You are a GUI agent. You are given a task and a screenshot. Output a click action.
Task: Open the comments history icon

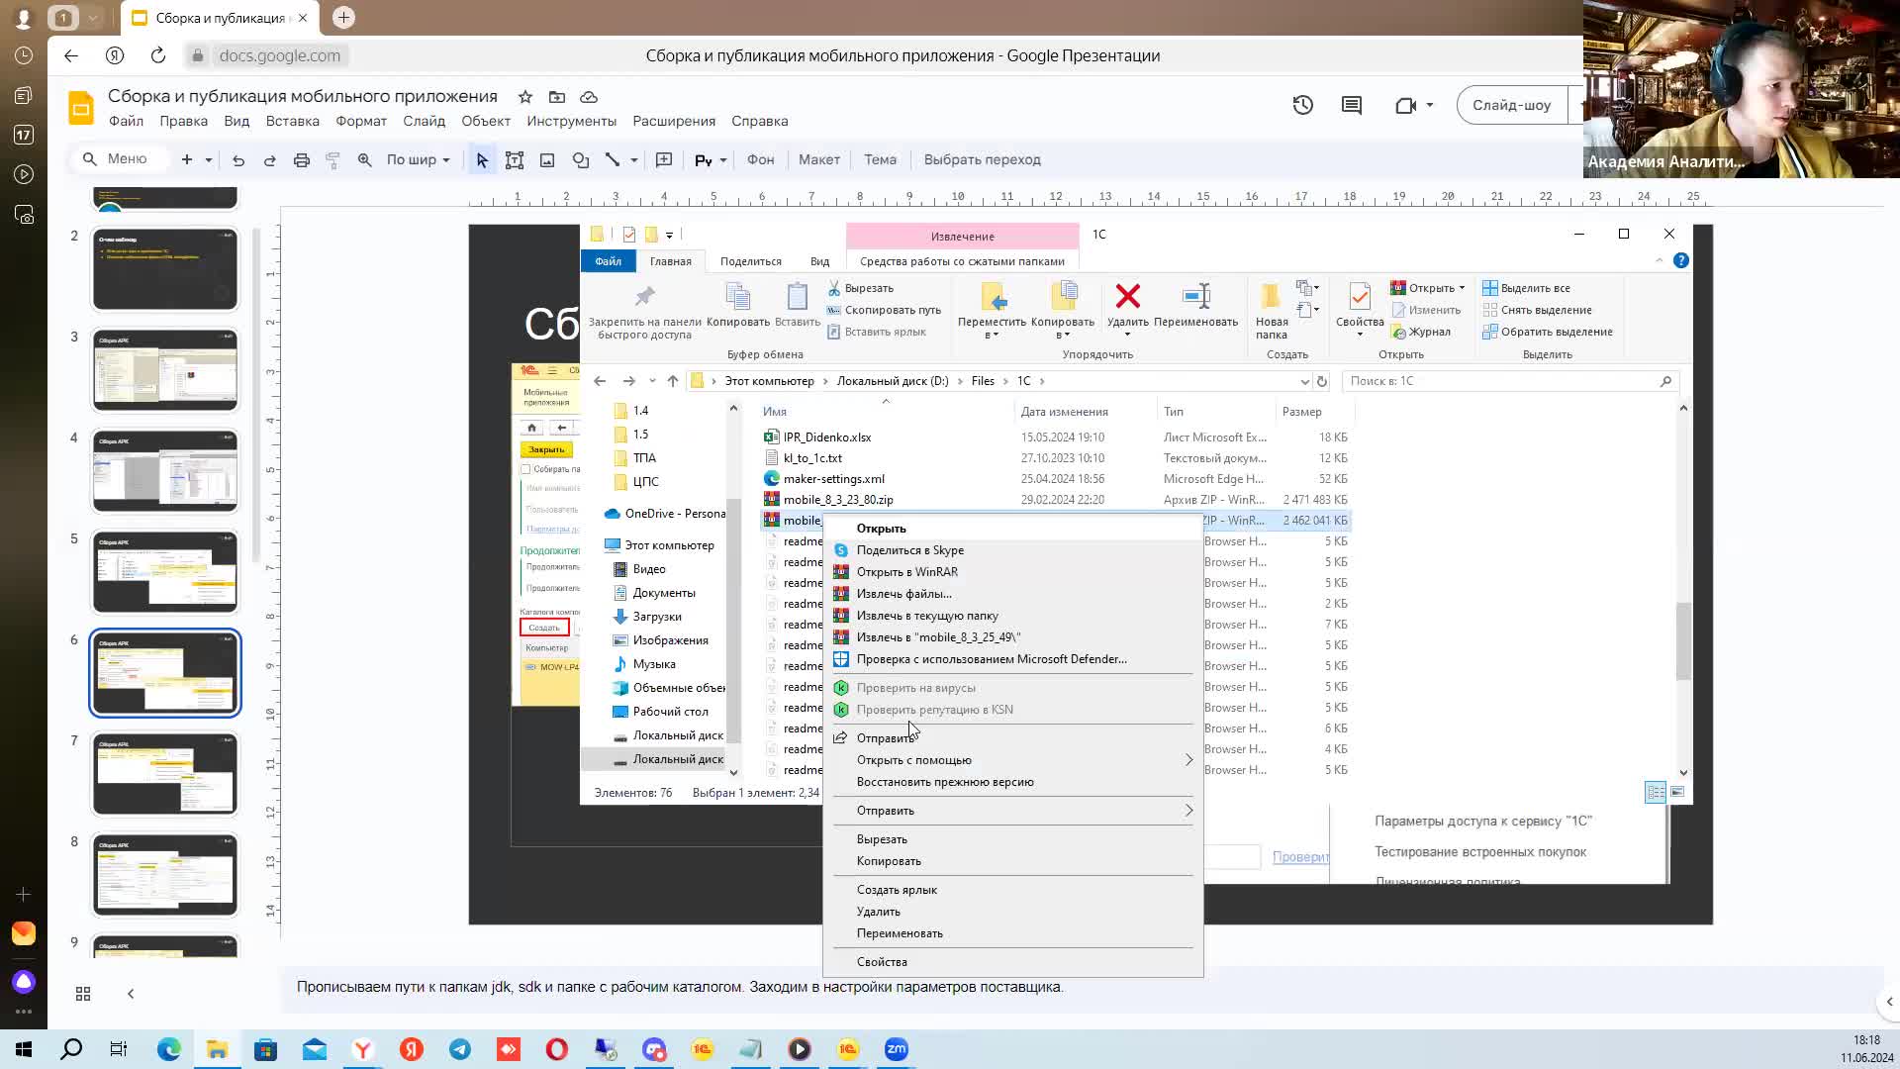pos(1352,105)
